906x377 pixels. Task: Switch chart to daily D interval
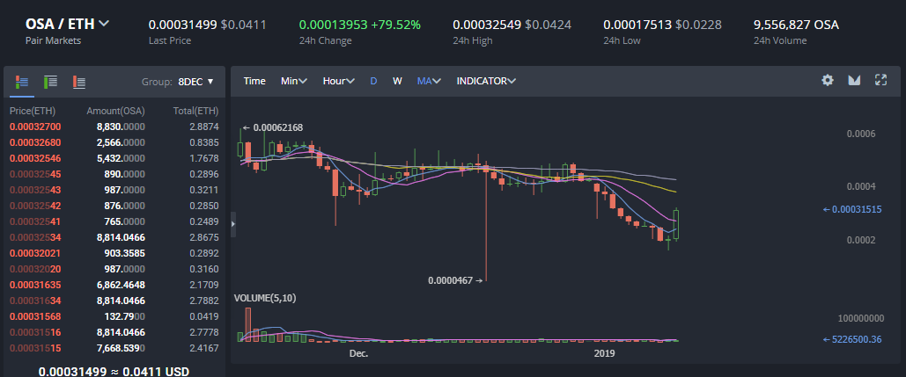pyautogui.click(x=373, y=81)
